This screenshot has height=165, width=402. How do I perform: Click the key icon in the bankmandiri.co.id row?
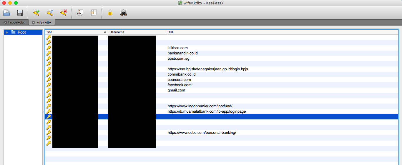pyautogui.click(x=49, y=53)
